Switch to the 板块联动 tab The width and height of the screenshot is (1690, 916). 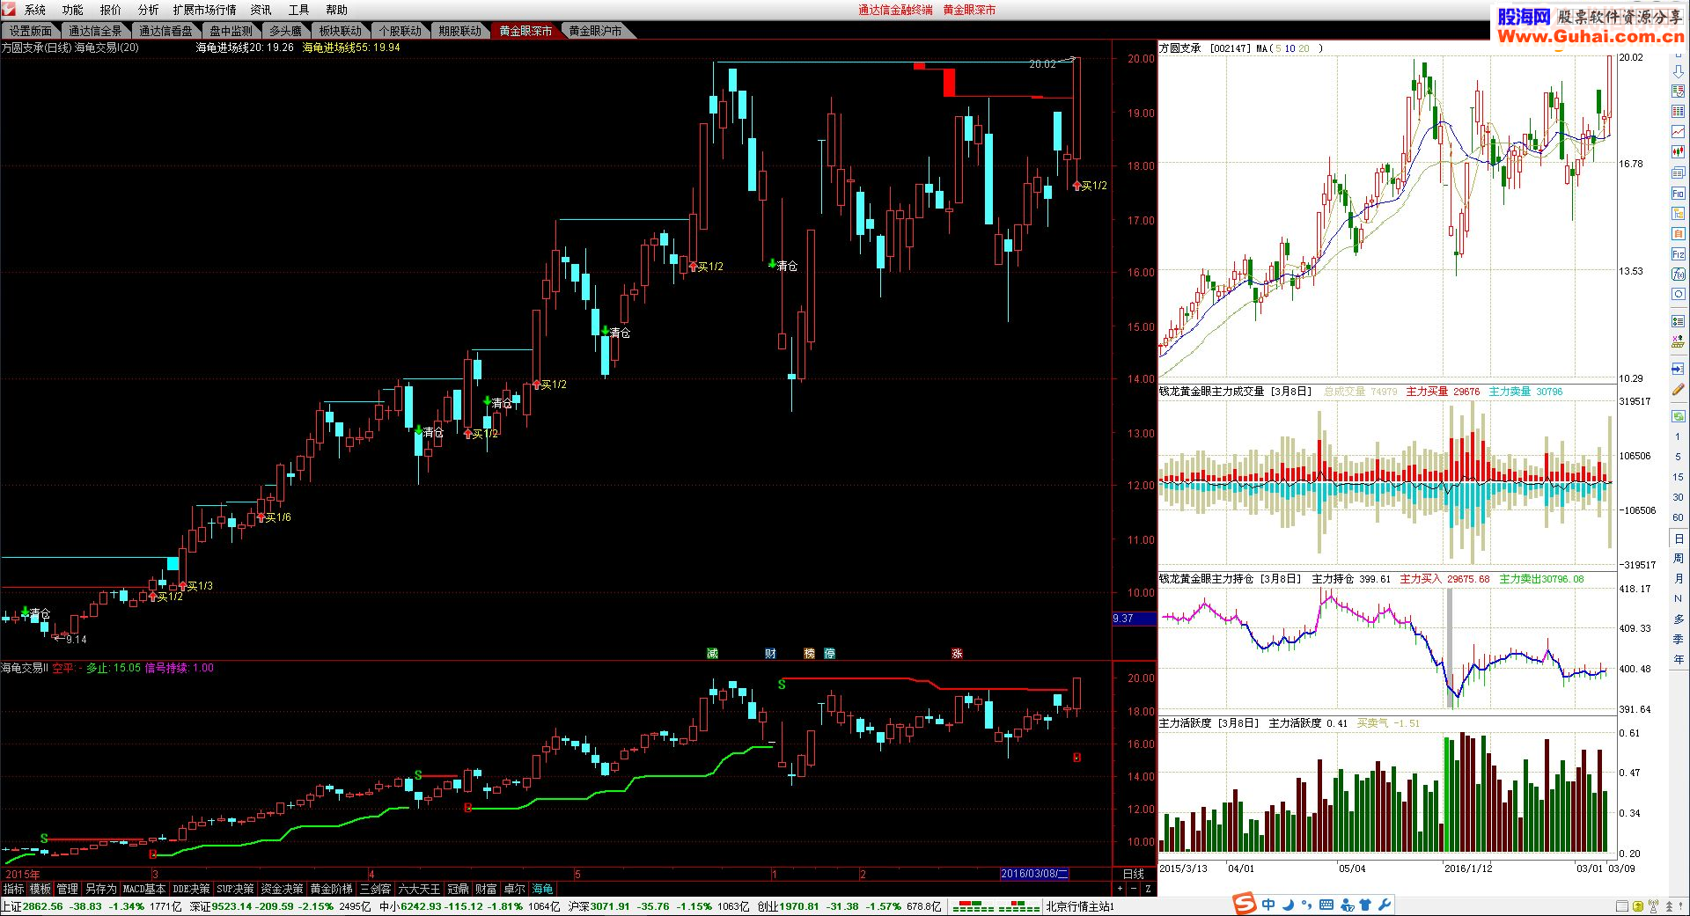(341, 31)
